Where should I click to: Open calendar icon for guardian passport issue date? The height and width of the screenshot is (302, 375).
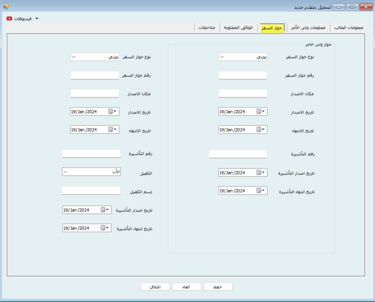(x=259, y=112)
